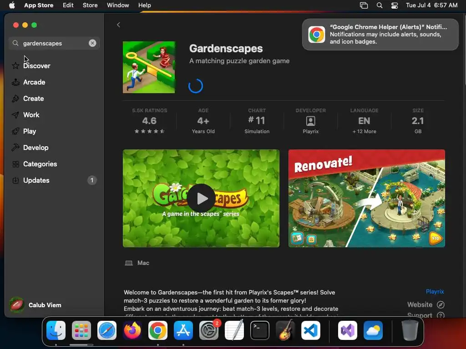
Task: Open the Create section
Action: [54, 99]
